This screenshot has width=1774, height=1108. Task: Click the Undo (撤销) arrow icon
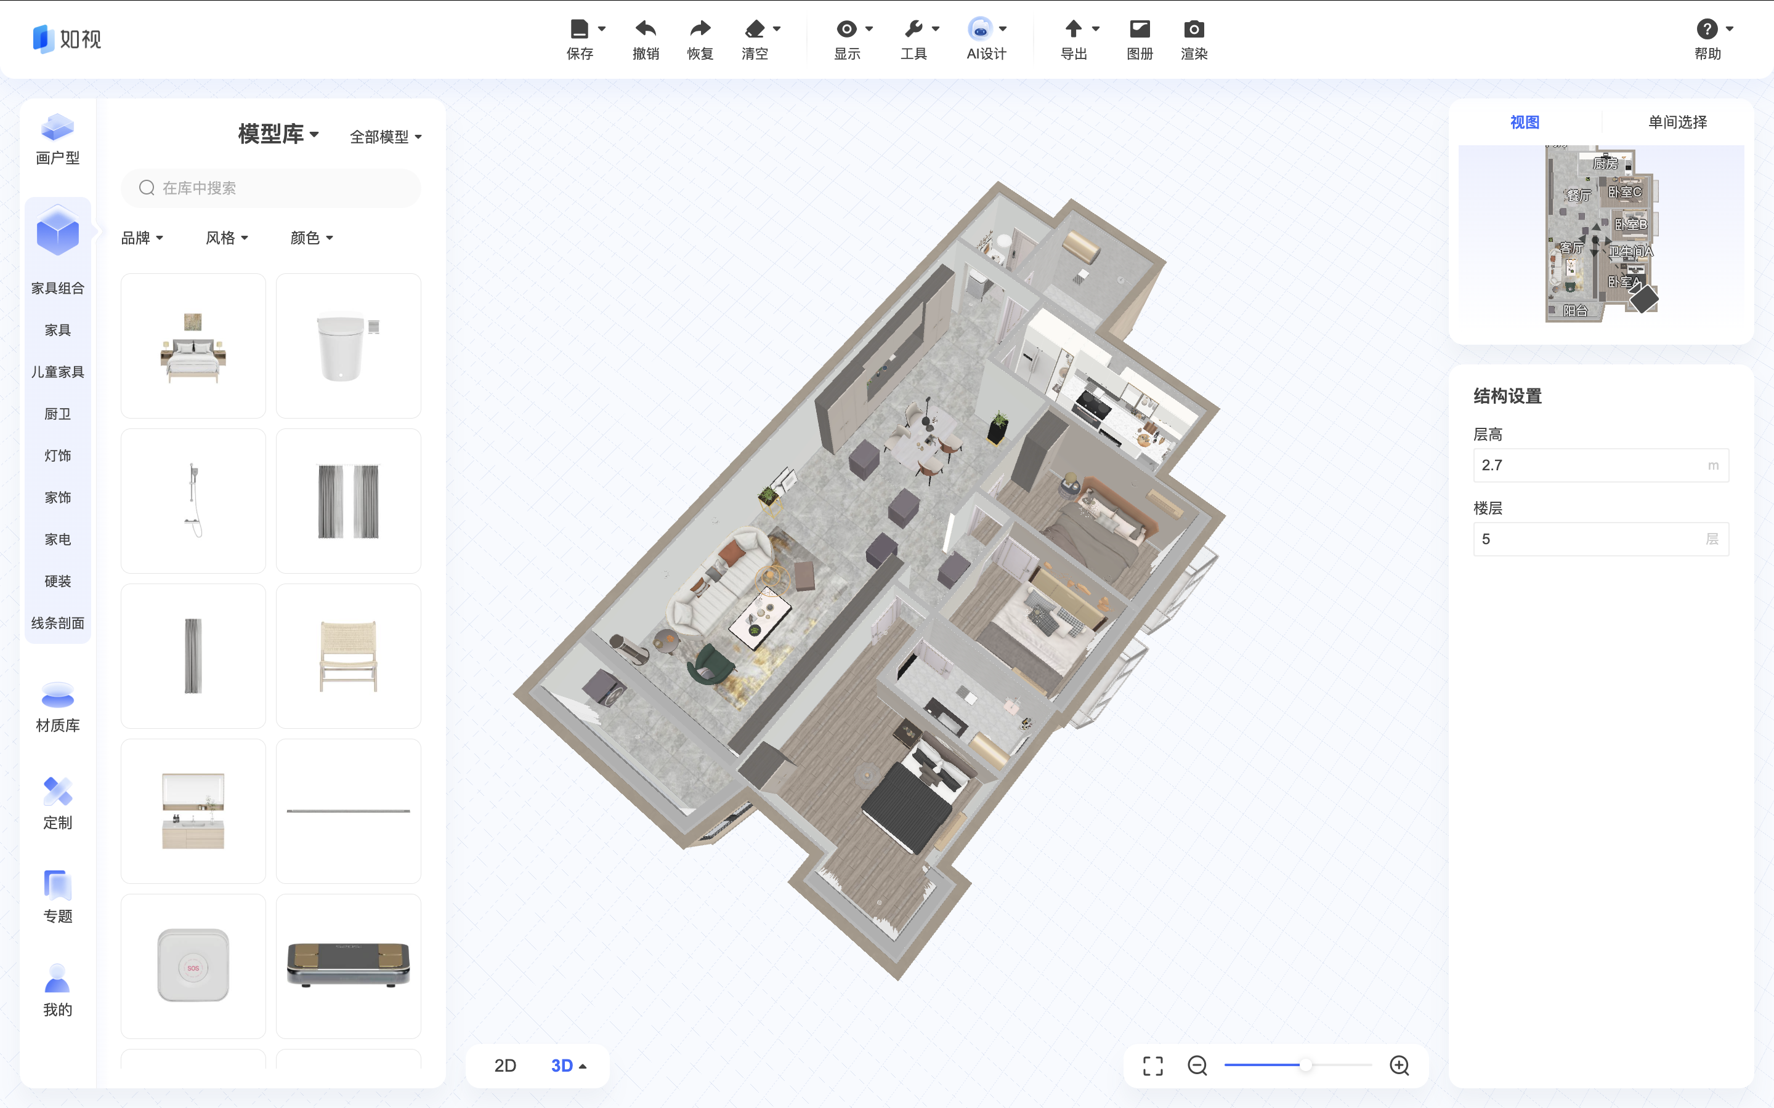pos(645,30)
